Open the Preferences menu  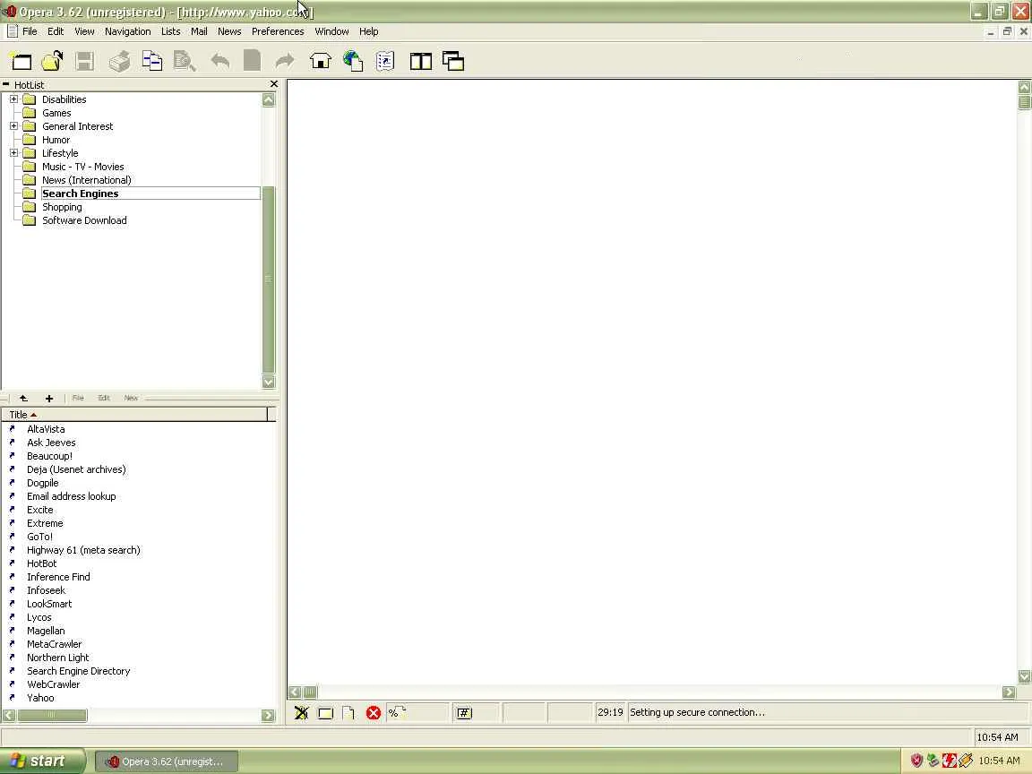point(278,31)
